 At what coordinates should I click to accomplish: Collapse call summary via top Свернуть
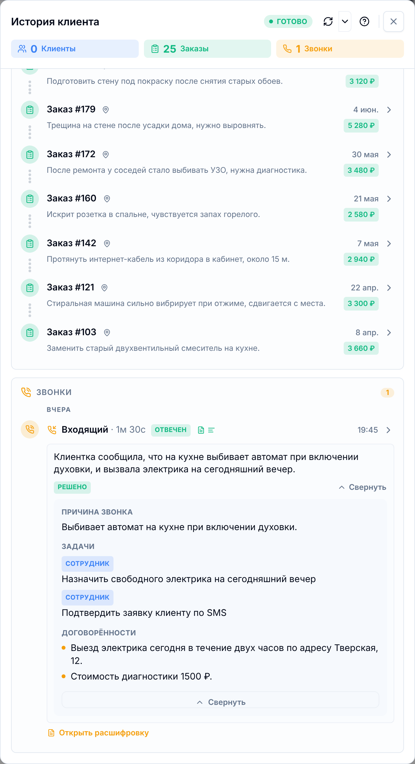(x=362, y=487)
